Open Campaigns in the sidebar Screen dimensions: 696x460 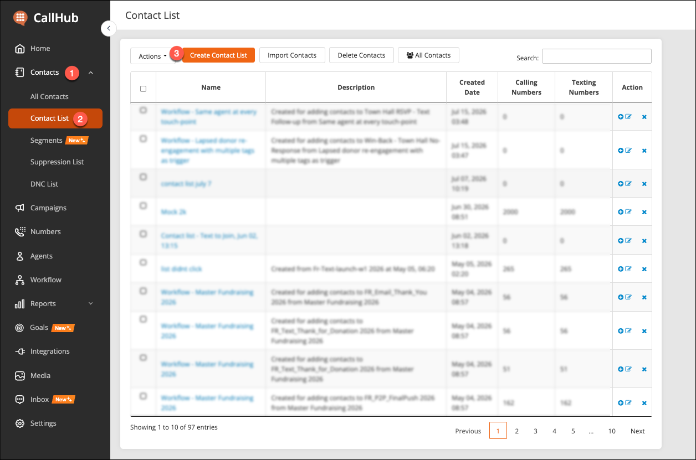click(x=48, y=208)
